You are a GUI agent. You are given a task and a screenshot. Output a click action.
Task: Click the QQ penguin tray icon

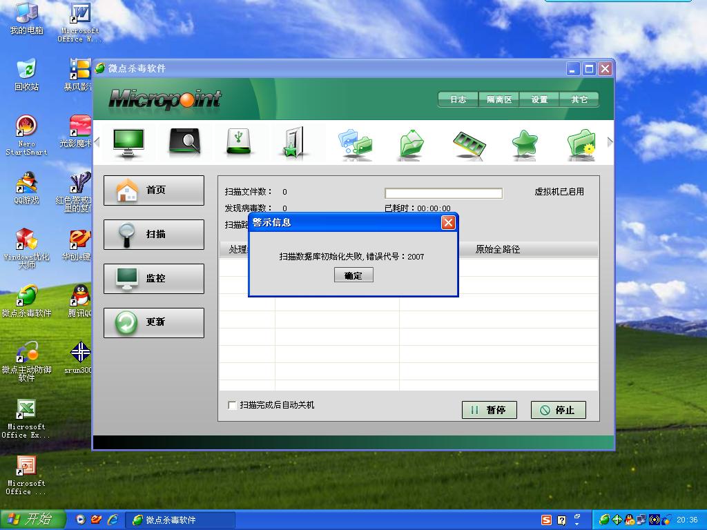click(x=629, y=520)
